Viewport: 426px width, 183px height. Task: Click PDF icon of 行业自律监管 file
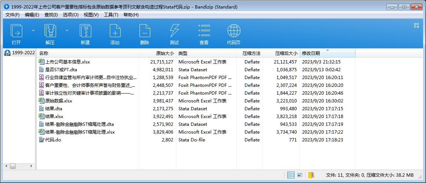tap(41, 78)
